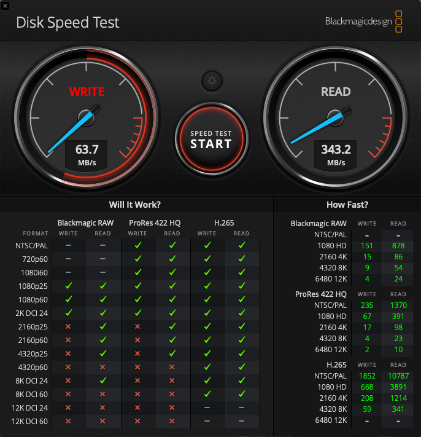This screenshot has height=437, width=421.
Task: Close the Disk Speed Test window
Action: click(x=5, y=5)
